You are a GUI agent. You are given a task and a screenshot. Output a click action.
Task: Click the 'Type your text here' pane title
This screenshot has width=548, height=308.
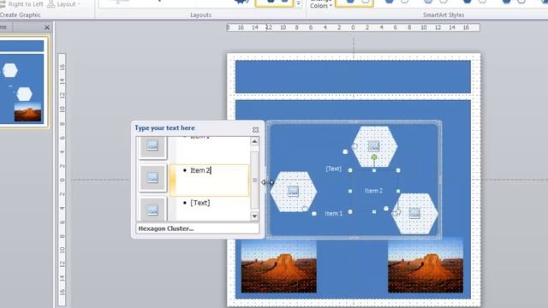(164, 128)
